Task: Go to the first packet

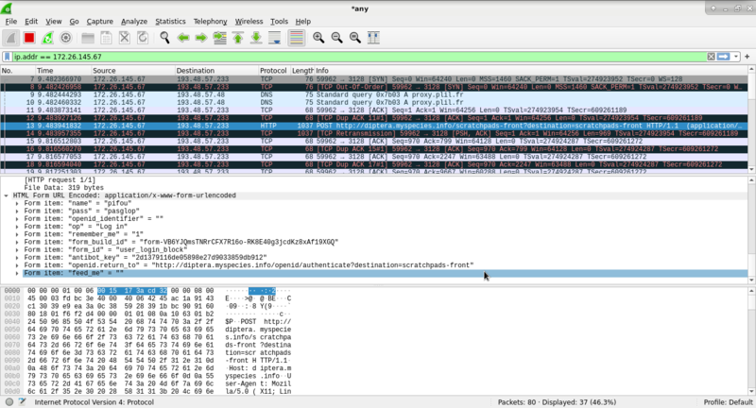Action: pyautogui.click(x=236, y=38)
